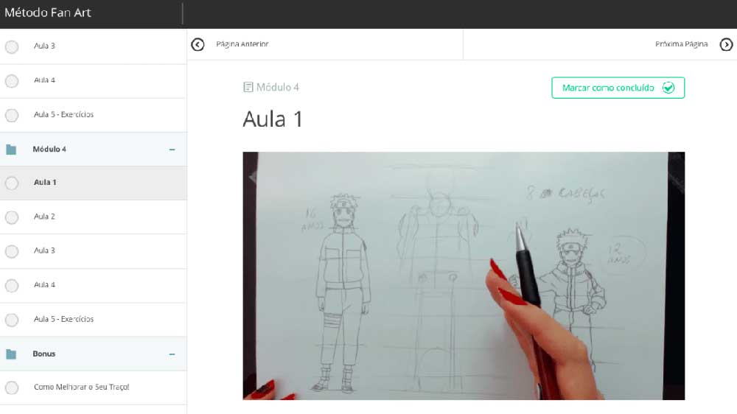Toggle completion circle for first Aula 4
737x414 pixels.
click(12, 81)
